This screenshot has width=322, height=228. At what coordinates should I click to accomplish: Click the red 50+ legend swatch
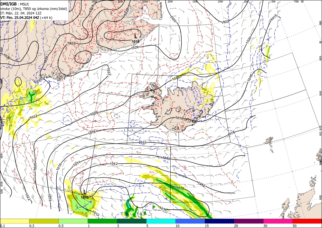pos(307,221)
